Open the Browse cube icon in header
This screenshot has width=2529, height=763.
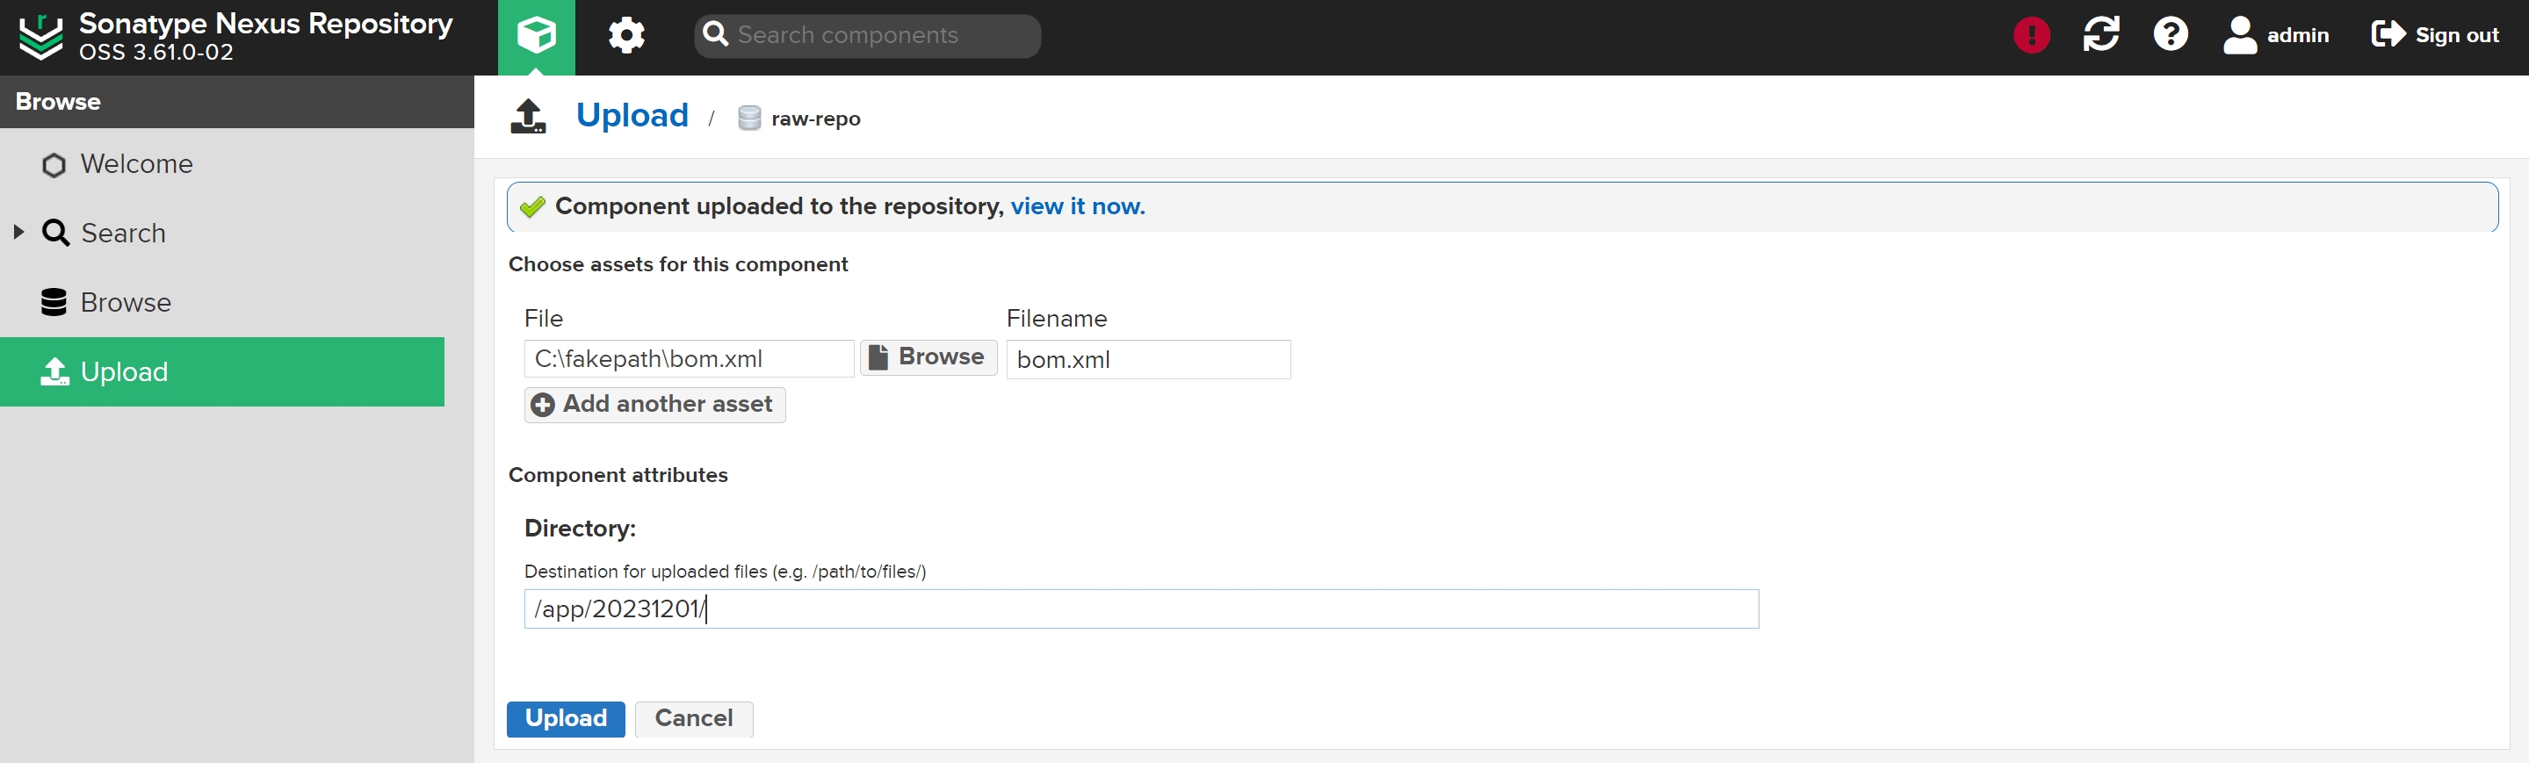coord(536,36)
